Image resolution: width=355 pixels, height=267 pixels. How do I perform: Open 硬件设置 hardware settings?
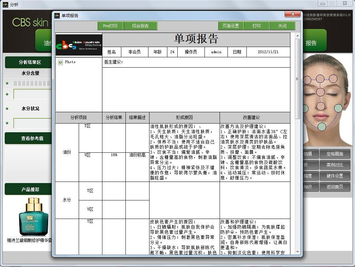335,176
